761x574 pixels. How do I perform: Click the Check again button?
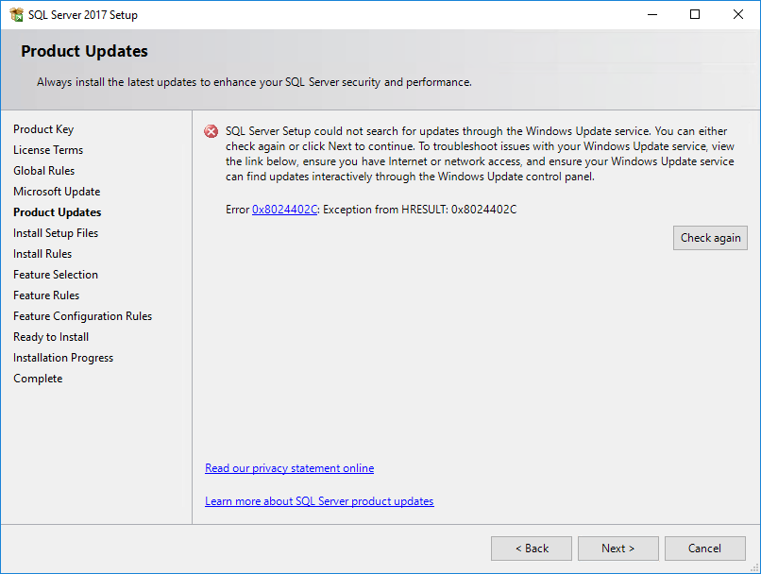click(710, 238)
